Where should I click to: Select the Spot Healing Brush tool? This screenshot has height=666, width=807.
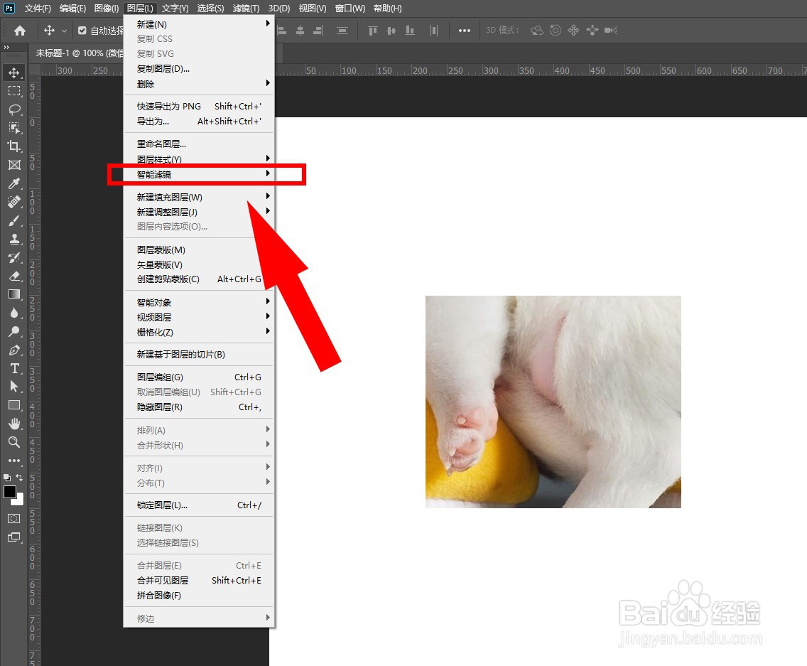14,202
